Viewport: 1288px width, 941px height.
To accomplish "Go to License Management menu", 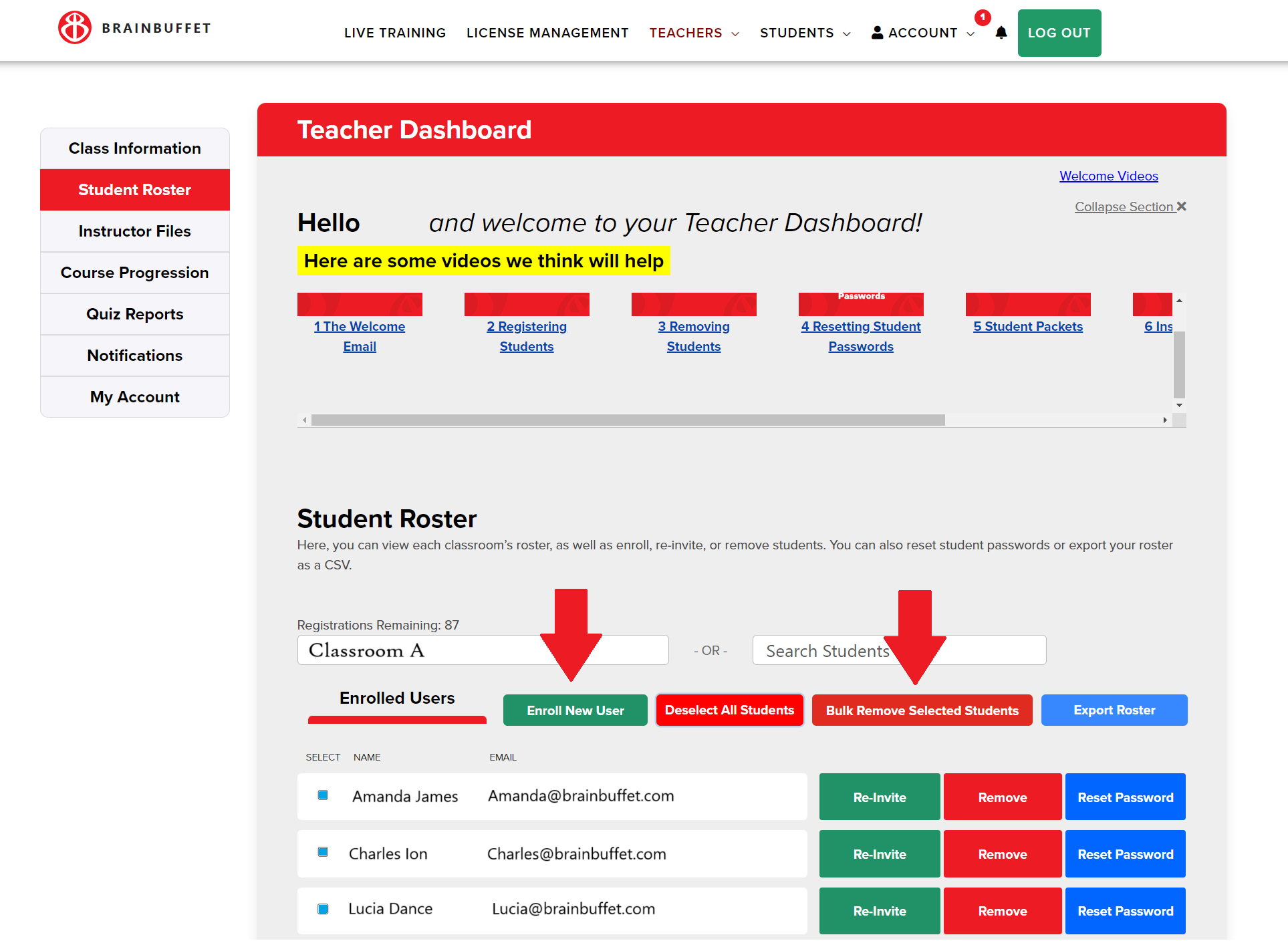I will [547, 33].
